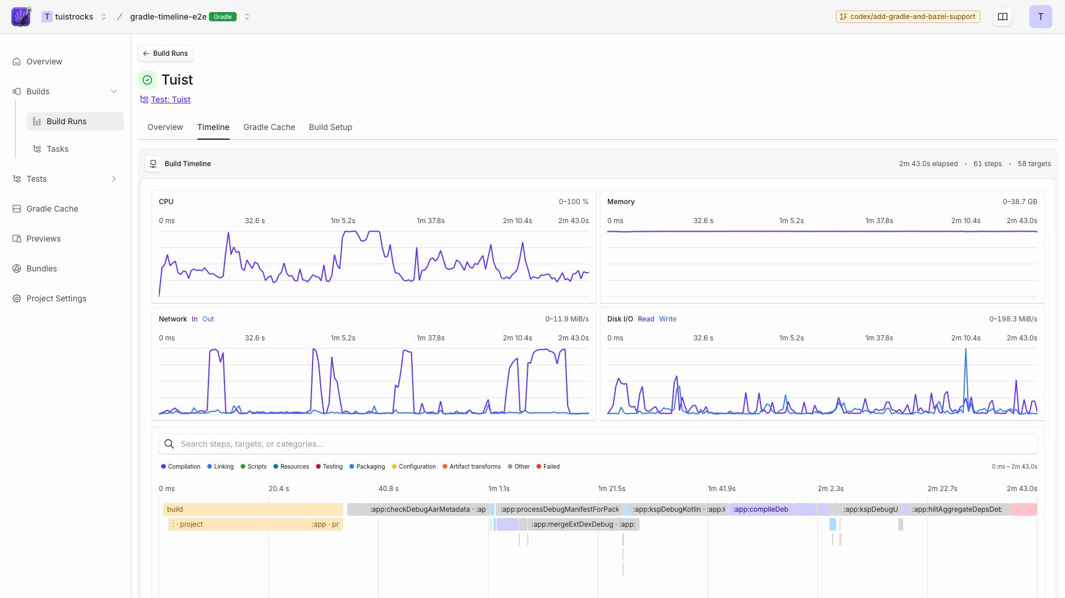Toggle the Compilation category filter
The height and width of the screenshot is (598, 1065).
(181, 466)
